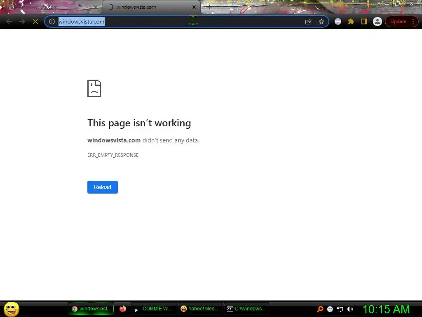The width and height of the screenshot is (422, 317).
Task: Share this page icon in address bar
Action: pyautogui.click(x=308, y=21)
